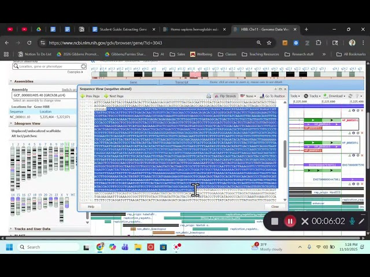
Task: Open All Bookmarks folder
Action: point(351,54)
